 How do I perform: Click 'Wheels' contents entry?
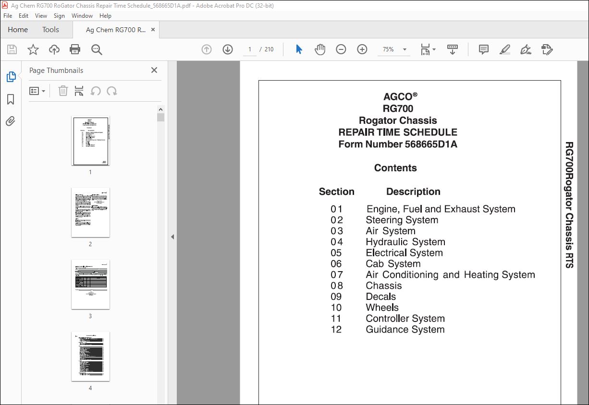(382, 308)
